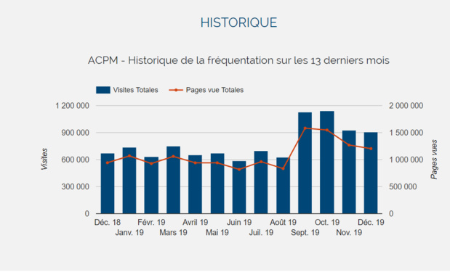Click the Mars 19 x-axis label
Screen dimensions: 450x272
(173, 233)
